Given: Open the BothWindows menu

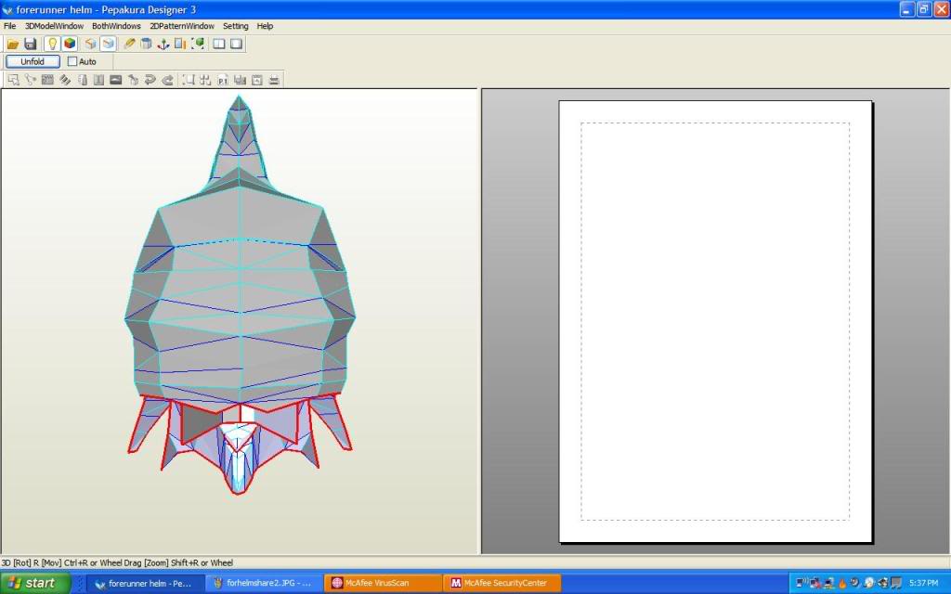Looking at the screenshot, I should (116, 26).
